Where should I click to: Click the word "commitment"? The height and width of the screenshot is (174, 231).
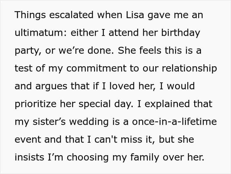pos(96,69)
